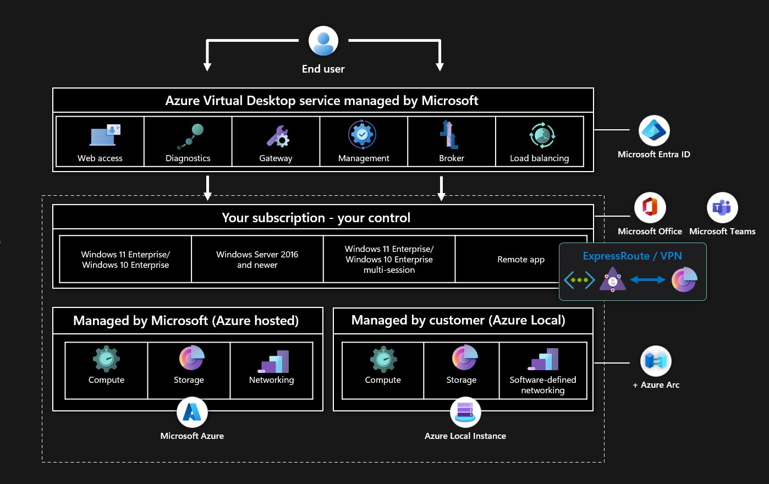This screenshot has height=484, width=769.
Task: Click the Azure Arc icon
Action: 656,361
